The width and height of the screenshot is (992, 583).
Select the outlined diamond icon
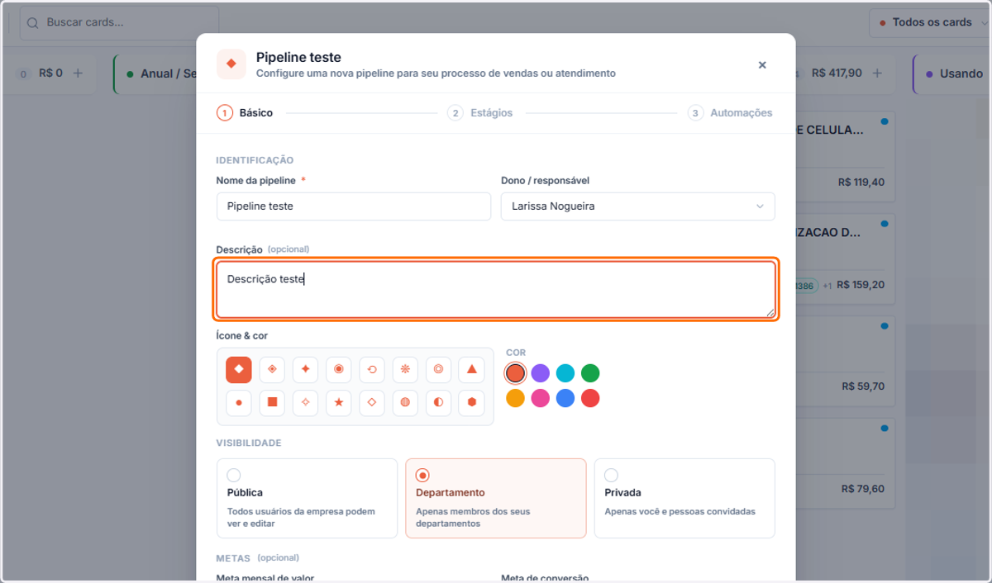point(372,403)
